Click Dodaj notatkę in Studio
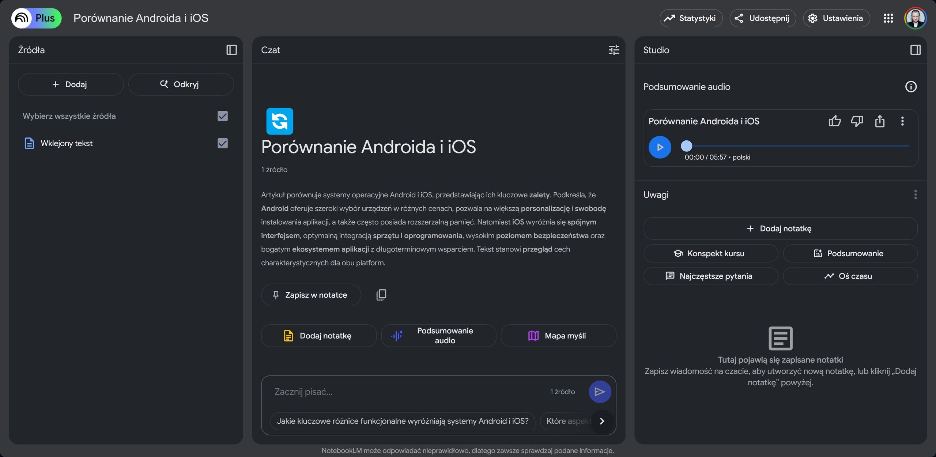The width and height of the screenshot is (936, 457). pyautogui.click(x=780, y=229)
